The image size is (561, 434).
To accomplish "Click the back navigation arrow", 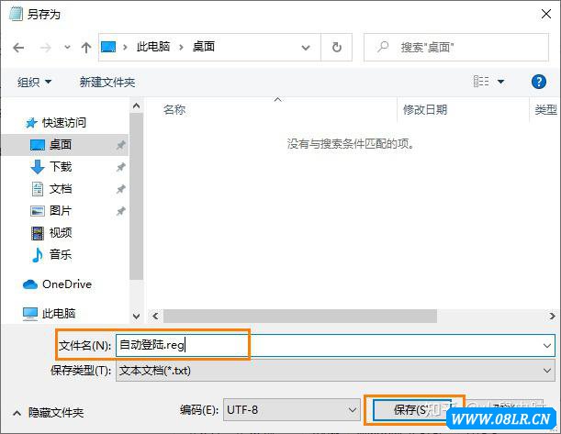I will point(19,47).
